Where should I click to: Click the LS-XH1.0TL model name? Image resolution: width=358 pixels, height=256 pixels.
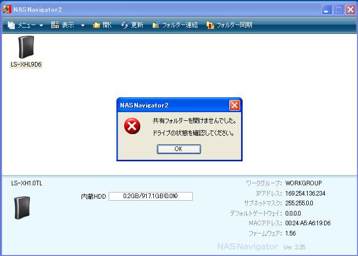[x=27, y=183]
